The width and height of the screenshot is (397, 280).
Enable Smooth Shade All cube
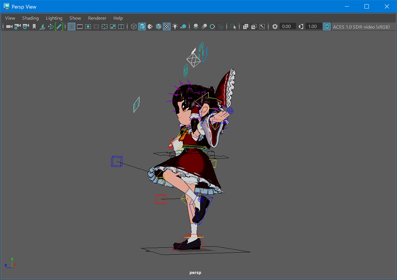point(142,26)
